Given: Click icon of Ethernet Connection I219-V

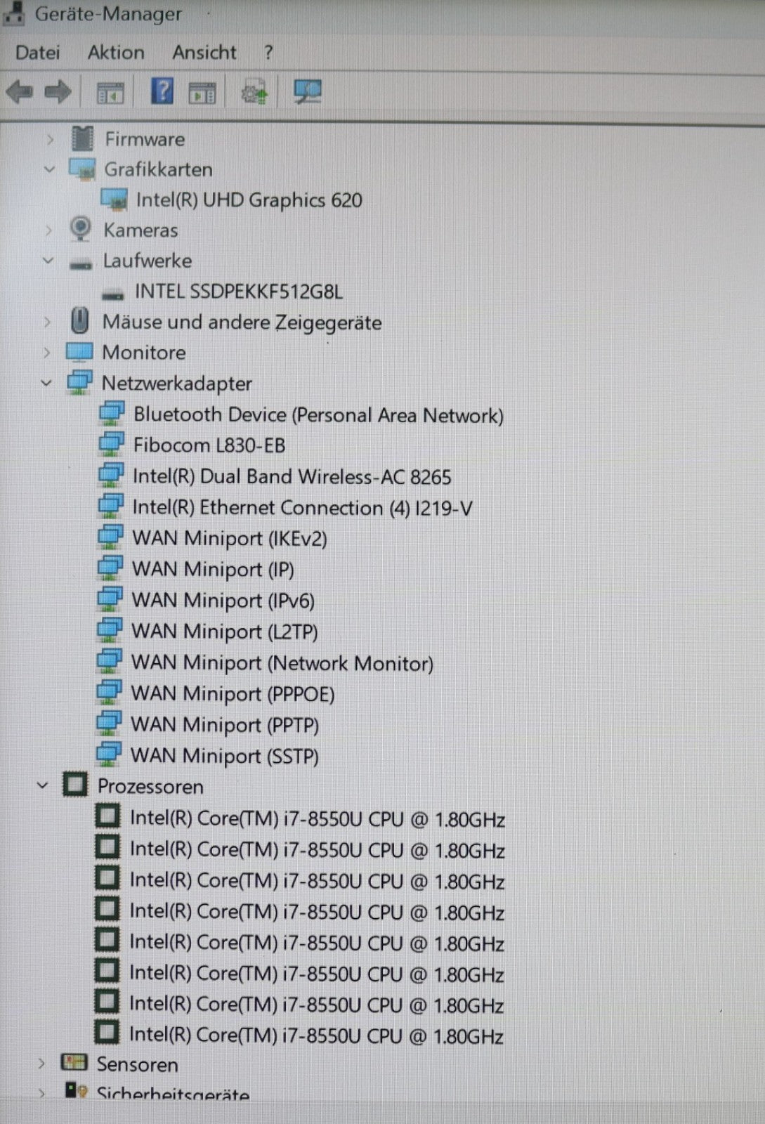Looking at the screenshot, I should pyautogui.click(x=110, y=506).
